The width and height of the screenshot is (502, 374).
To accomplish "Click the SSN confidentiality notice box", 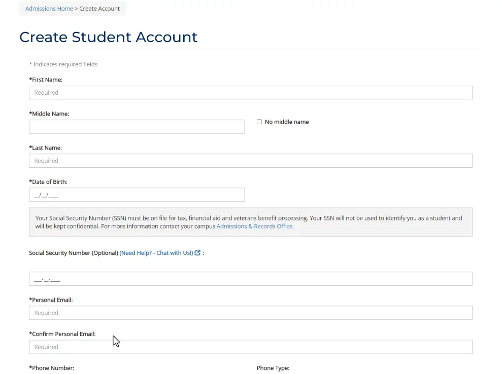I will tap(250, 221).
